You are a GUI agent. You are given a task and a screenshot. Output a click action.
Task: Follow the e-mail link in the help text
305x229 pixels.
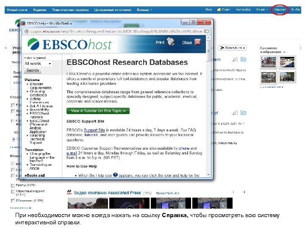72,153
